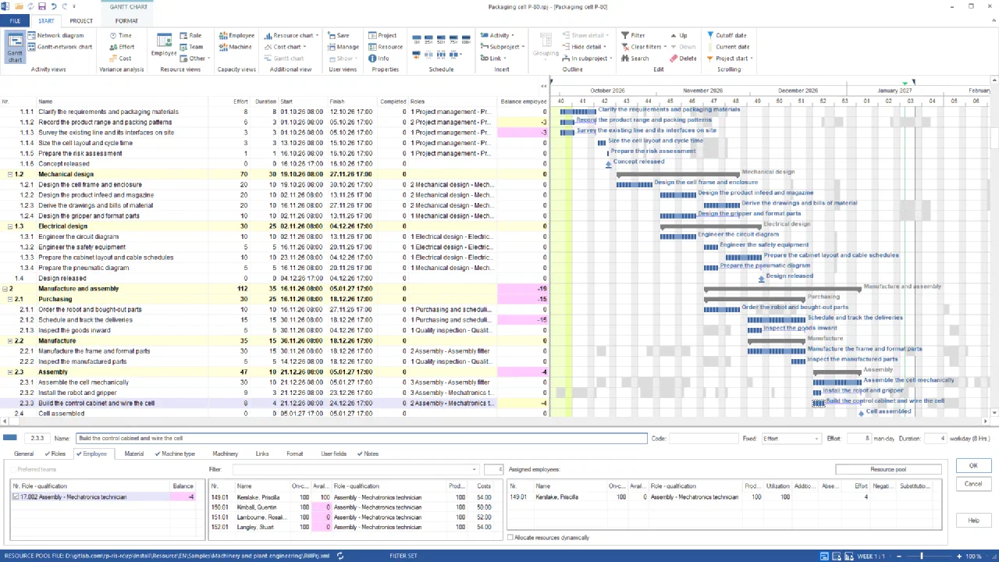Open the Fixed Effort combo box
Screen dimensions: 999x562
click(791, 439)
